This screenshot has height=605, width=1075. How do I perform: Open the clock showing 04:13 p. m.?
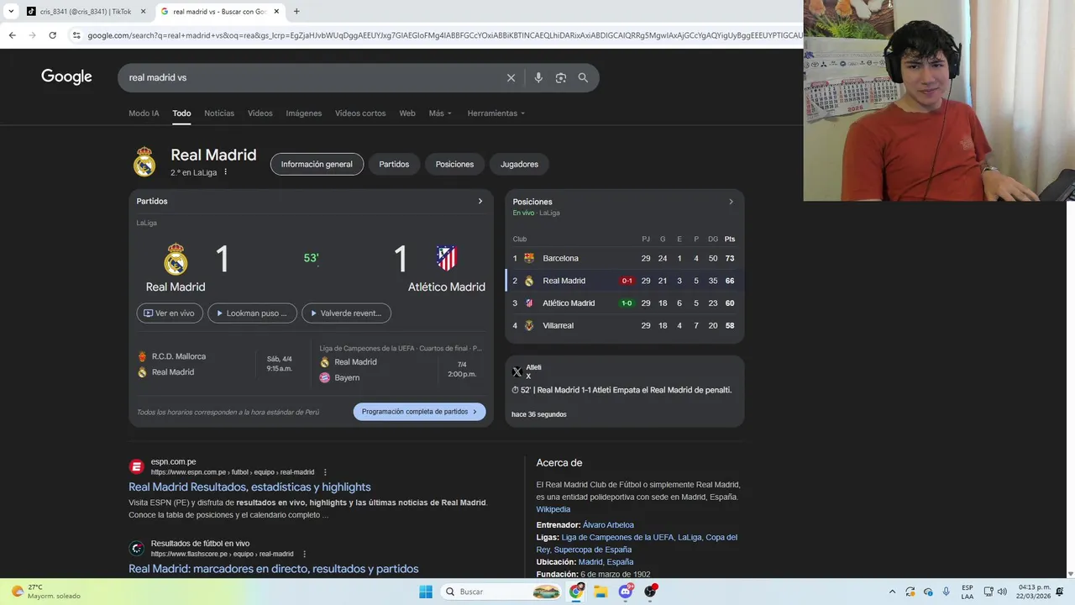[1034, 592]
